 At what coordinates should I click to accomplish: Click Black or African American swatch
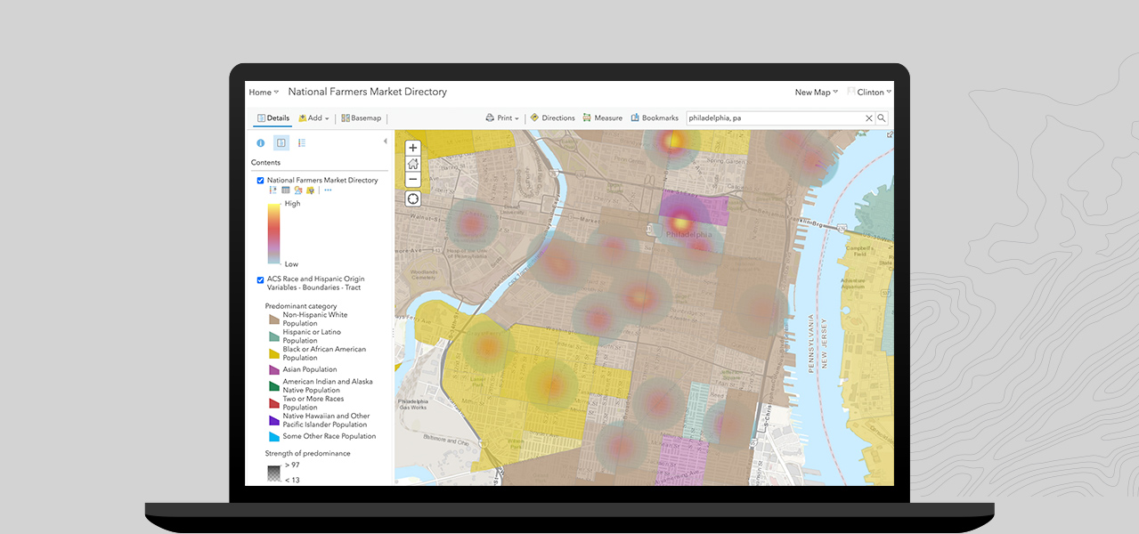point(274,353)
